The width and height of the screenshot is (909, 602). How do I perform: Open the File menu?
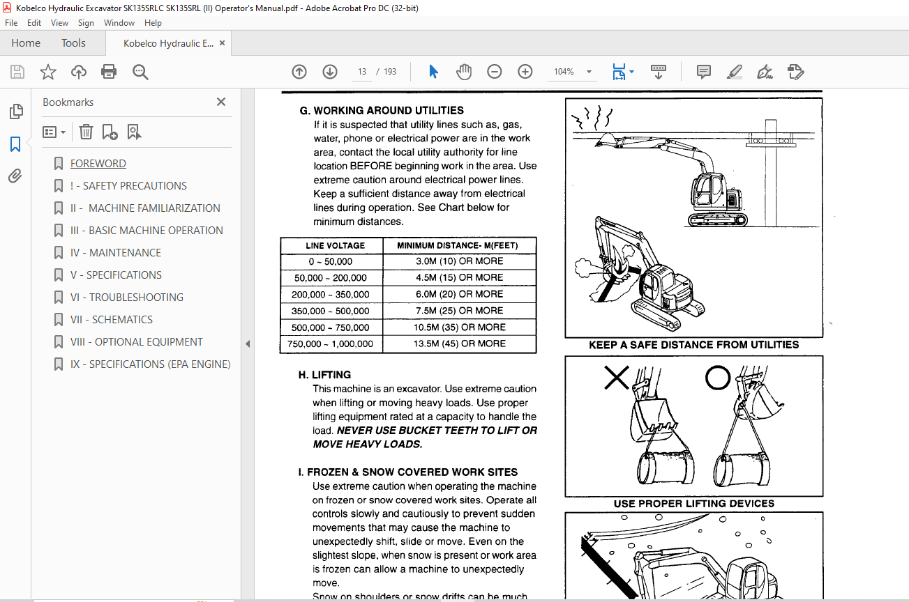[11, 23]
